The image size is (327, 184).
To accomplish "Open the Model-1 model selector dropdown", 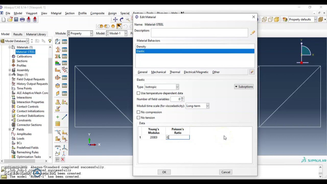I will [117, 33].
